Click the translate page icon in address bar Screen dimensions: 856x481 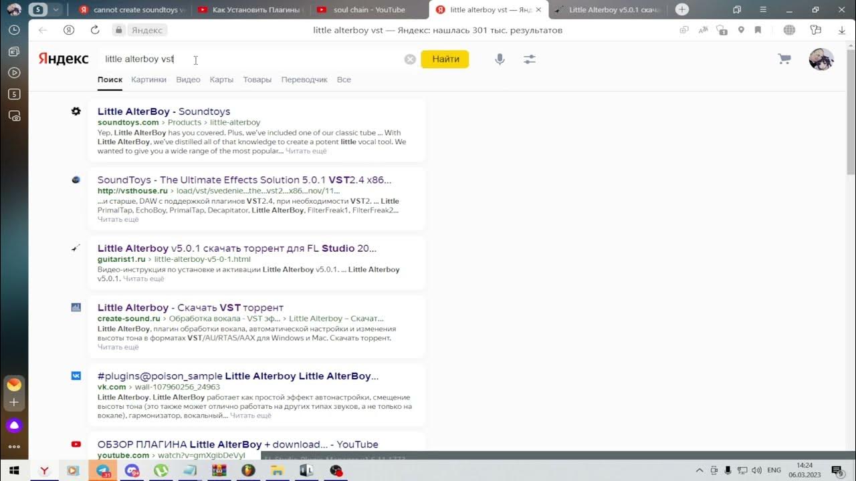pyautogui.click(x=703, y=30)
